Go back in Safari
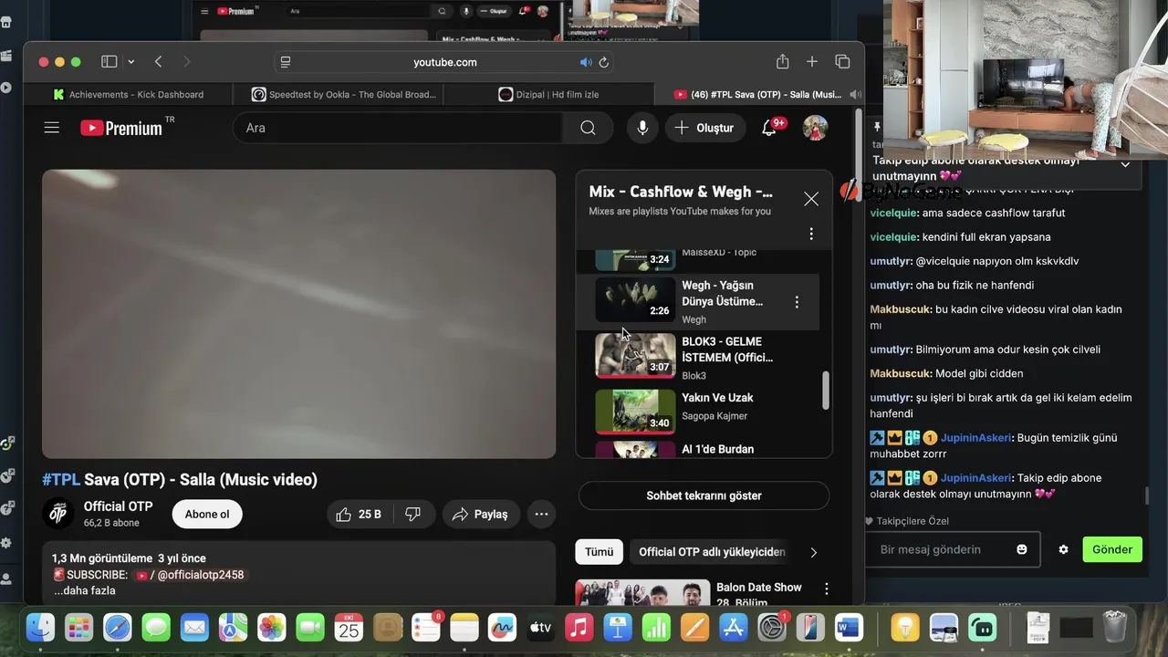 (x=159, y=62)
